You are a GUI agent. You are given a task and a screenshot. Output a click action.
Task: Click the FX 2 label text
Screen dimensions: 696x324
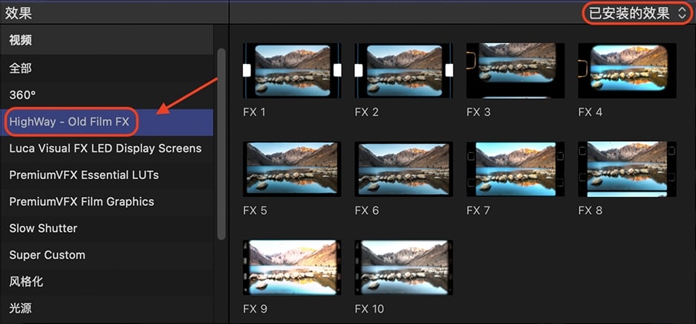(367, 112)
